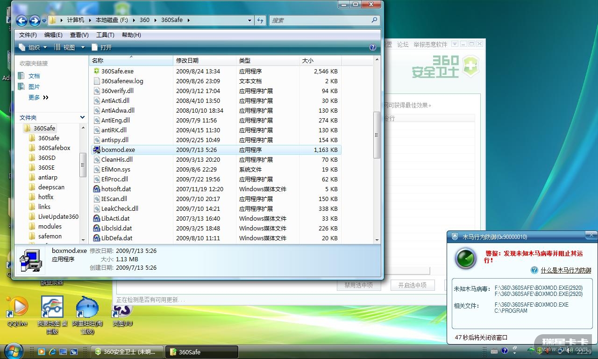Click 论坛 in the 360 window header
Viewport: 598px width, 359px height.
403,44
